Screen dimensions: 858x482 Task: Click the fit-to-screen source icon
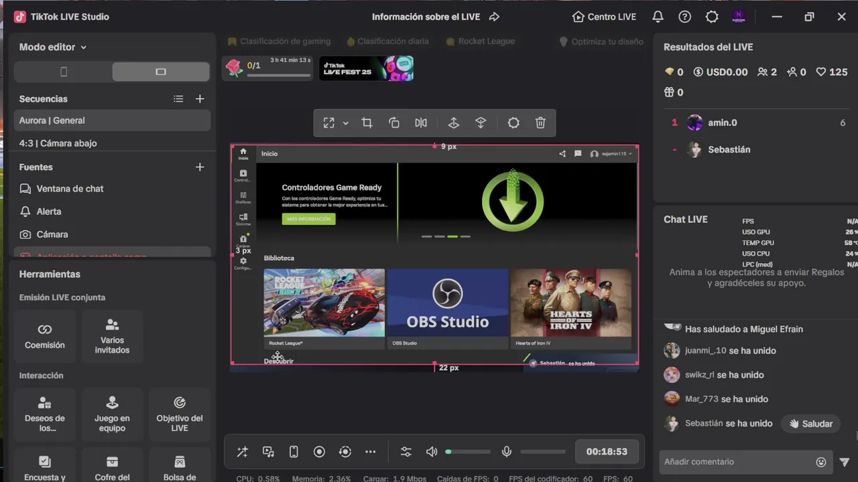(x=328, y=123)
